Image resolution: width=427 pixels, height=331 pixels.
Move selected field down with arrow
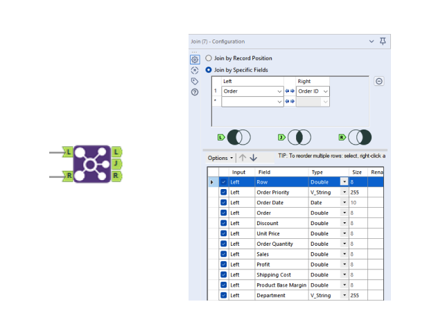[254, 158]
